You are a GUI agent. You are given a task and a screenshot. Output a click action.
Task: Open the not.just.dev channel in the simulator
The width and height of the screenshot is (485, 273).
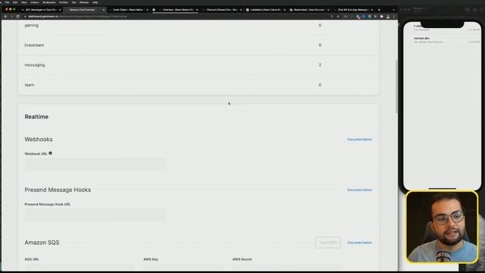[443, 40]
